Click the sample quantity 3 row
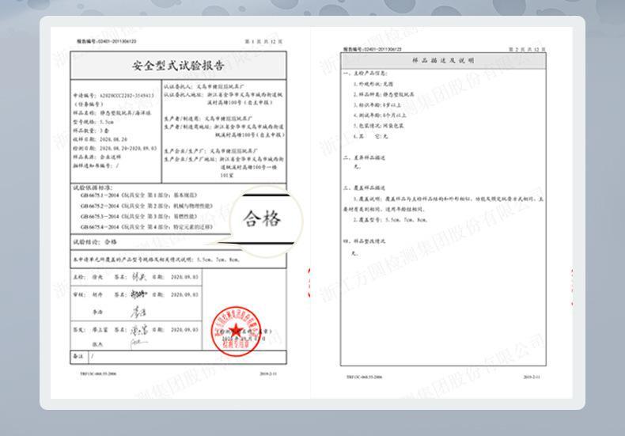 click(91, 131)
